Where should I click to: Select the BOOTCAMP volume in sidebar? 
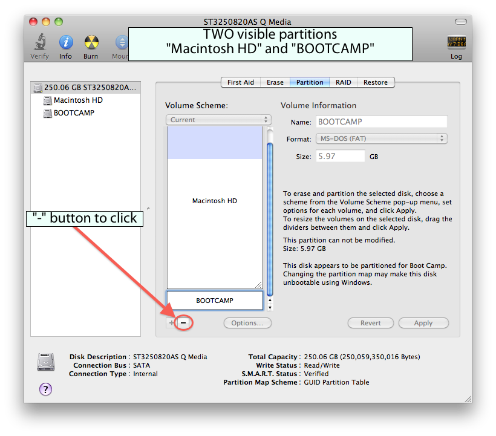click(x=86, y=113)
